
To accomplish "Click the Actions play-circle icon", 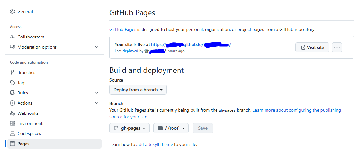I will pos(12,103).
